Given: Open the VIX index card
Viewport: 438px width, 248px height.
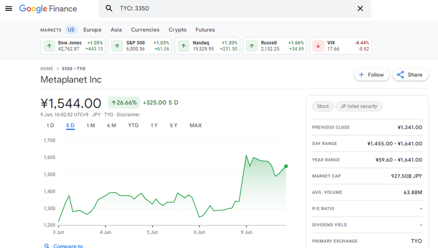Looking at the screenshot, I should (x=340, y=46).
